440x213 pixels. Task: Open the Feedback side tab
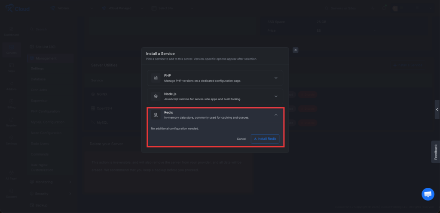pyautogui.click(x=436, y=152)
